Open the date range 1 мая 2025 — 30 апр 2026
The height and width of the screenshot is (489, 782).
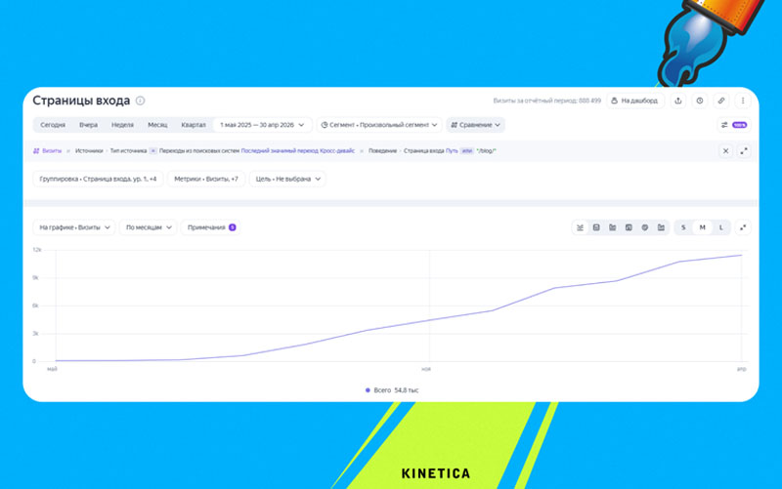(262, 125)
